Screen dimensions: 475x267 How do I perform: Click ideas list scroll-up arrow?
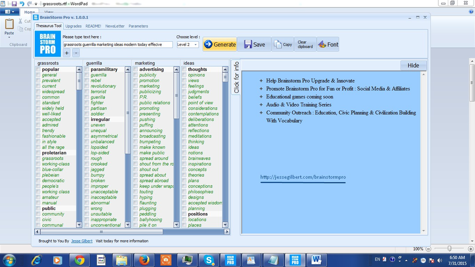[225, 69]
